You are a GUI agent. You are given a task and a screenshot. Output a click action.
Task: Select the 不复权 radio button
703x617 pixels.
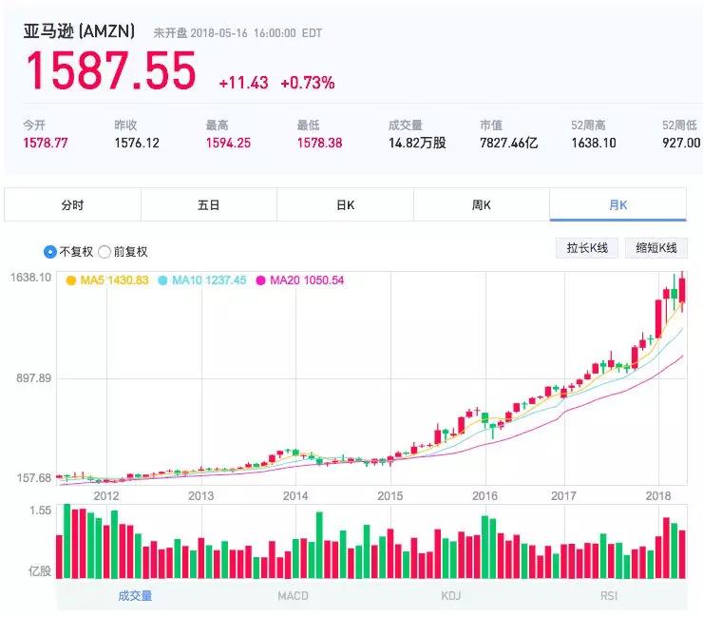(x=50, y=252)
